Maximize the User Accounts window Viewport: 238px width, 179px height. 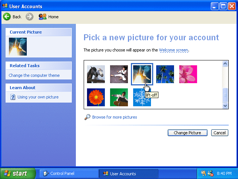click(223, 6)
